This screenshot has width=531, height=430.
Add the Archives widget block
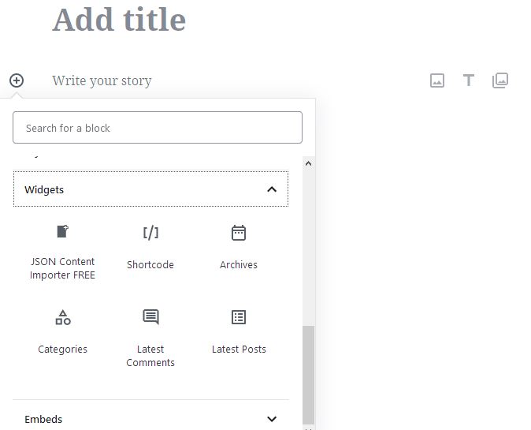tap(239, 252)
